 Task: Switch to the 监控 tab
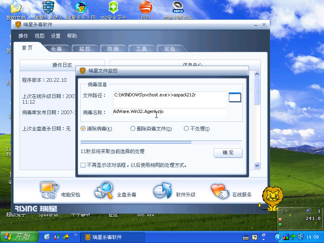pos(85,49)
